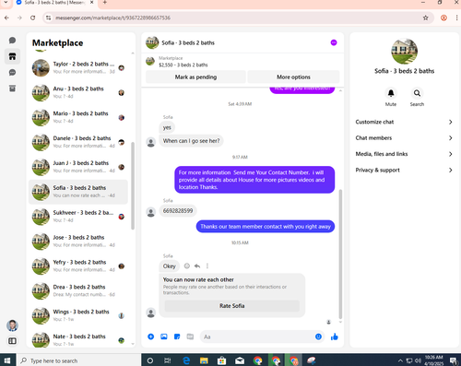461x366 pixels.
Task: Open the Mail app from the taskbar
Action: (x=240, y=360)
